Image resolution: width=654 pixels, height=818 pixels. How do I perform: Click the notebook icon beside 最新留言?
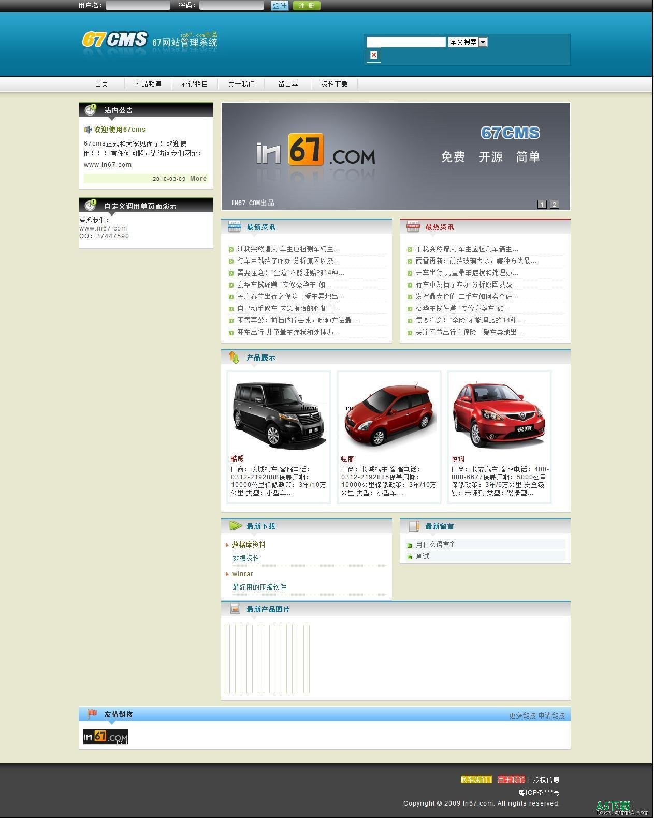pos(414,526)
